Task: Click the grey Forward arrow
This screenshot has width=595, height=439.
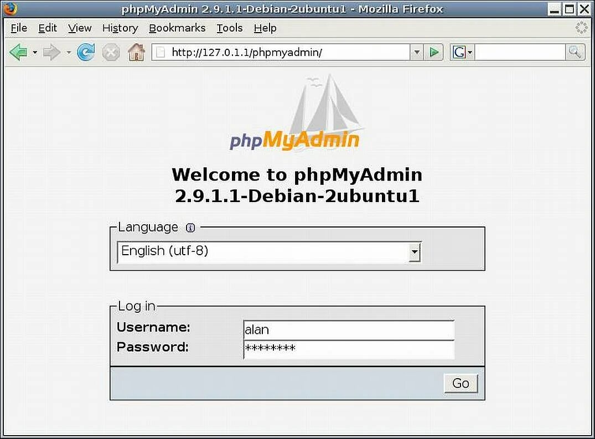Action: (x=51, y=53)
